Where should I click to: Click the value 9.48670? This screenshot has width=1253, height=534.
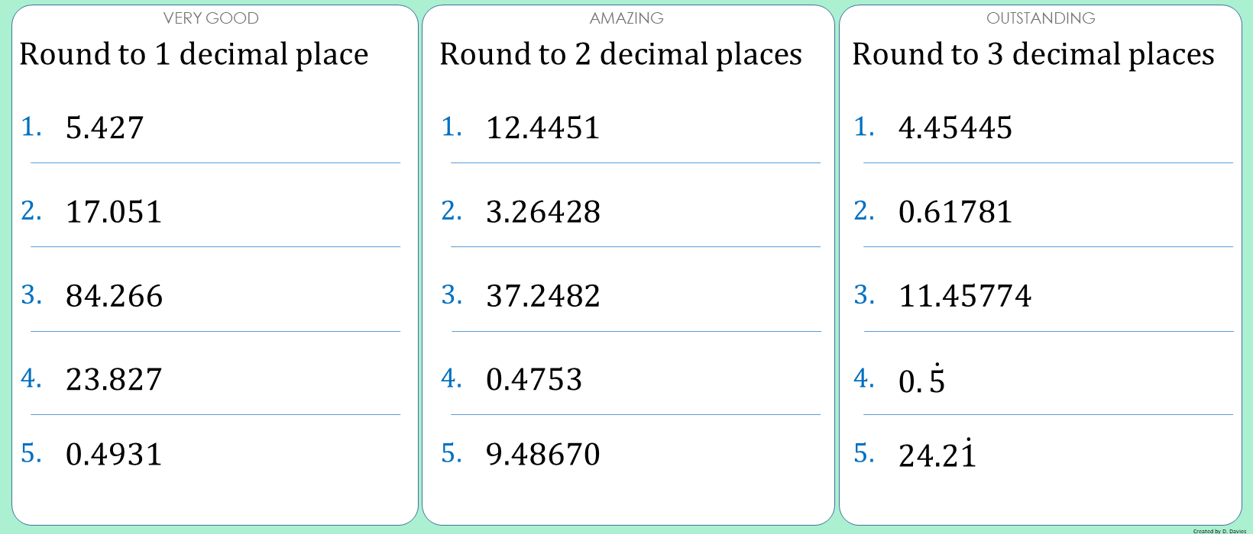[542, 455]
